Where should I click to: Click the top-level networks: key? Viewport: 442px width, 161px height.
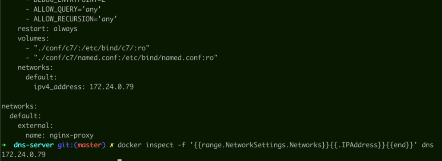click(19, 106)
